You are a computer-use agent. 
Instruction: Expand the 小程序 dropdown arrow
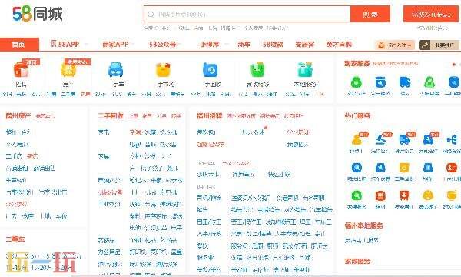coord(227,45)
